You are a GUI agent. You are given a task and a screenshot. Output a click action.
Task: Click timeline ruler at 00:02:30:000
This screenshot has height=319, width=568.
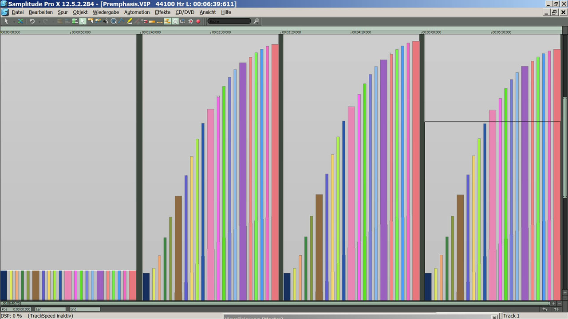tap(221, 32)
